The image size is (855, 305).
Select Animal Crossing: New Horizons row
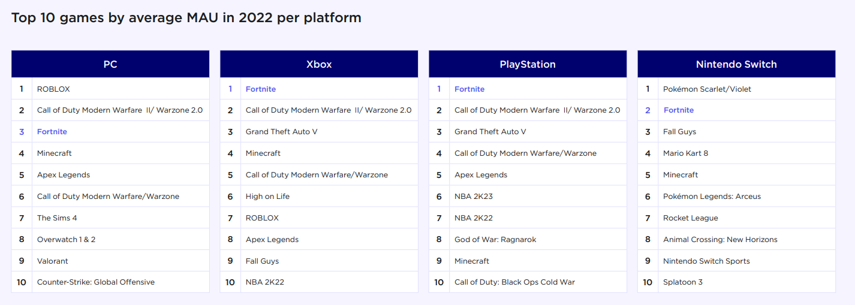(x=720, y=240)
